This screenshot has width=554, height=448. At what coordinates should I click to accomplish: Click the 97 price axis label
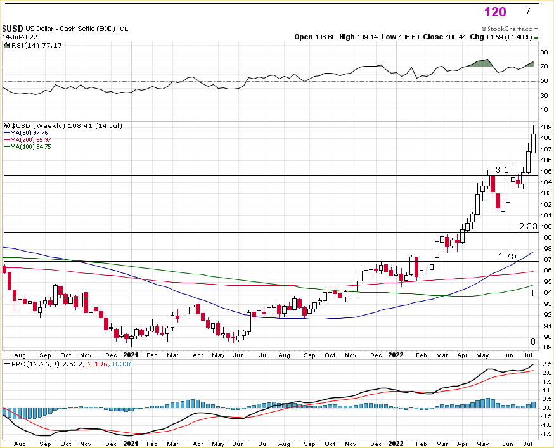[x=548, y=260]
